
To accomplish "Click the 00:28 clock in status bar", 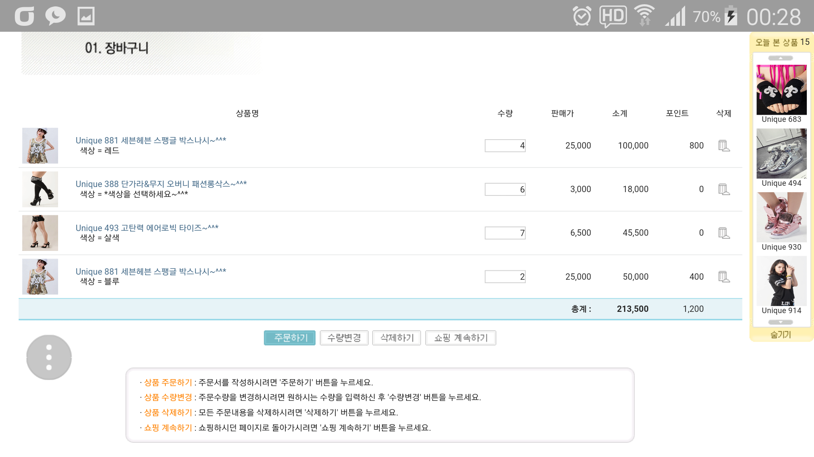I will point(774,17).
